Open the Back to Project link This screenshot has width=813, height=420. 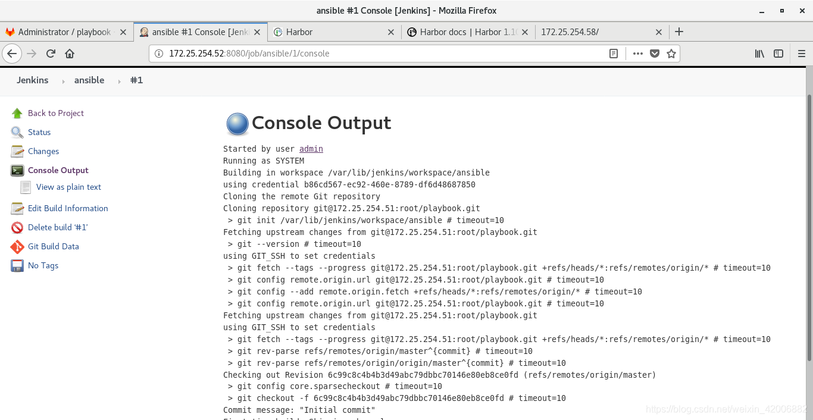[x=56, y=113]
